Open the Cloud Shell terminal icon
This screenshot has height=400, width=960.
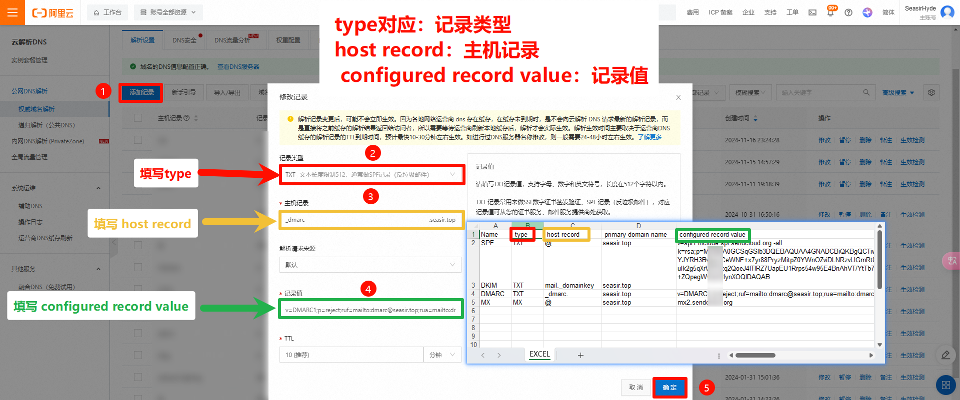(812, 12)
